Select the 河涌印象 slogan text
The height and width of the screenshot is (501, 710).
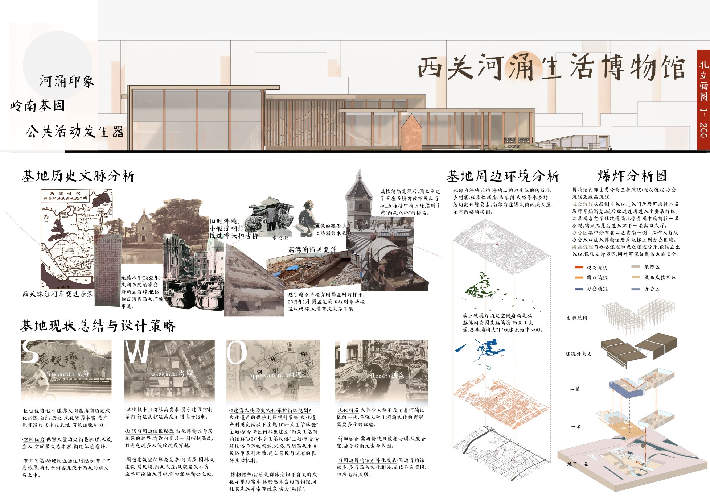pyautogui.click(x=67, y=81)
